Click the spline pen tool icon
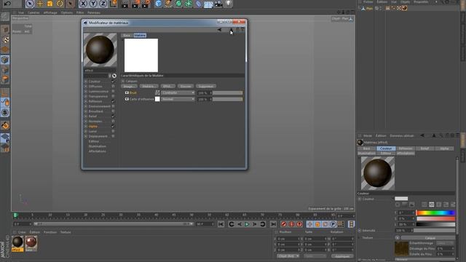Image resolution: width=466 pixels, height=262 pixels. tap(168, 4)
